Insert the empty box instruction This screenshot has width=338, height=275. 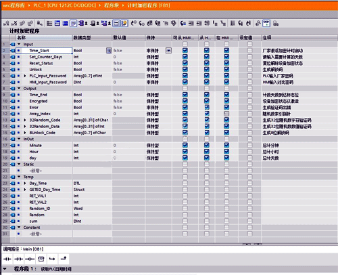(41, 259)
